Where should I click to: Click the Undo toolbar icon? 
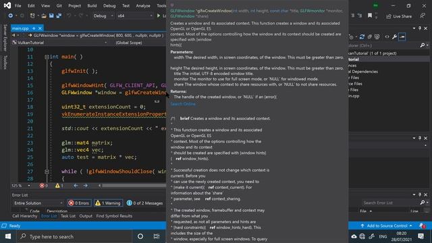point(69,16)
